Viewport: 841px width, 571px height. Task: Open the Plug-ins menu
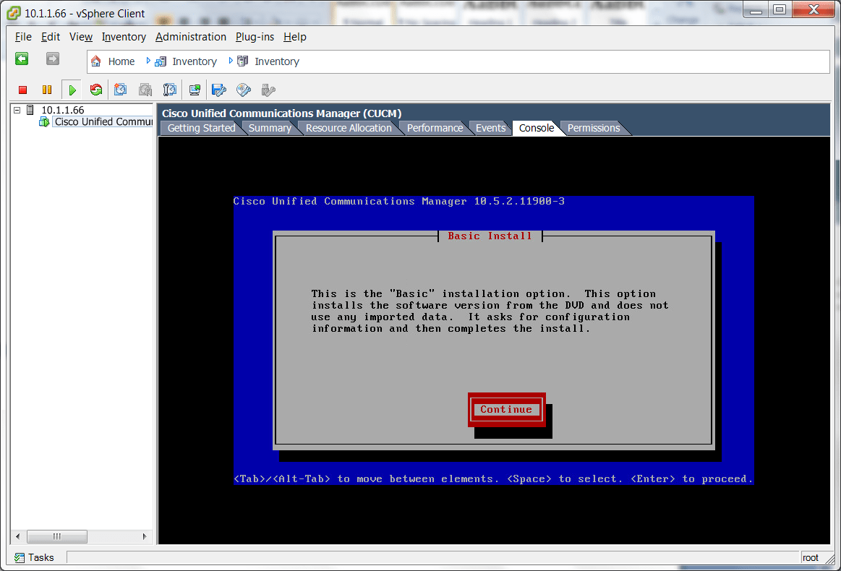[255, 37]
